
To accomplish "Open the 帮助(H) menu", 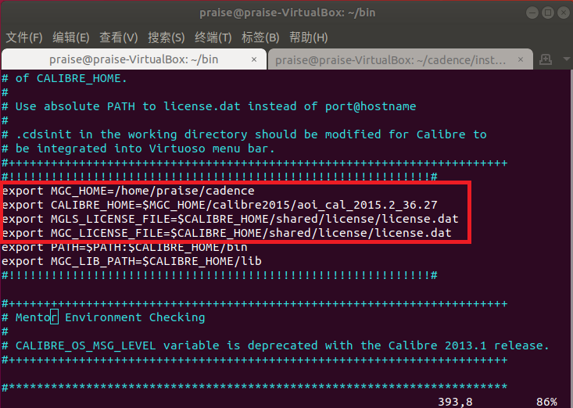I will coord(309,38).
